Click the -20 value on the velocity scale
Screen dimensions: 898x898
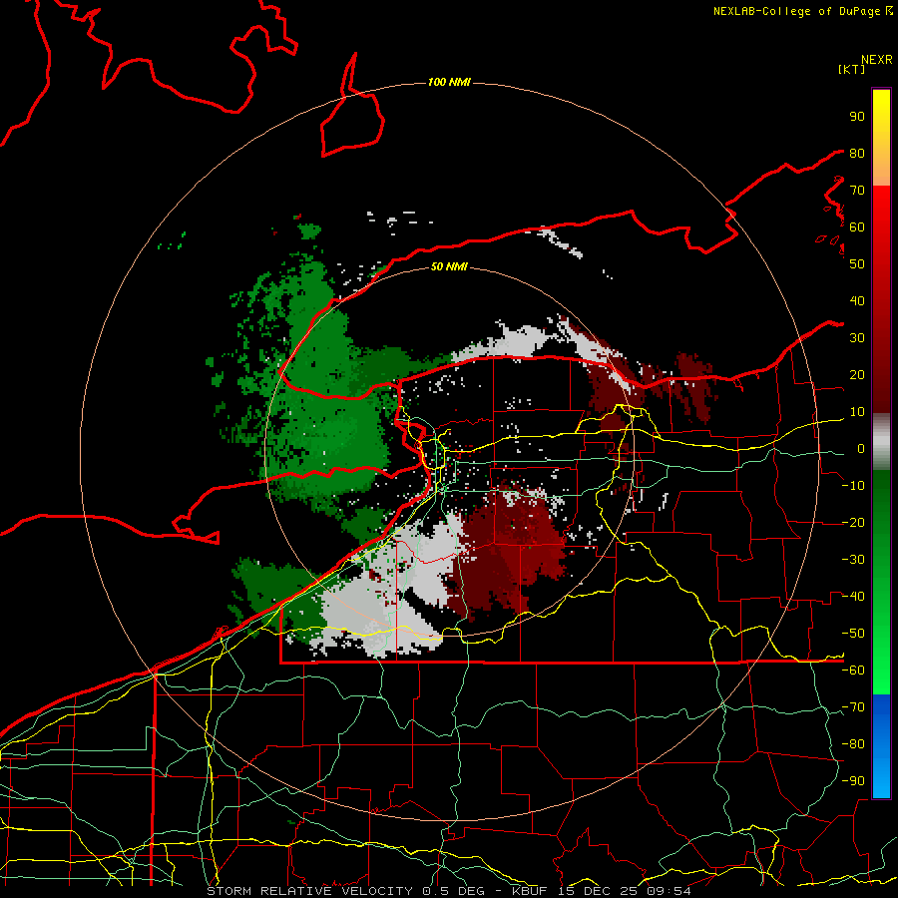pyautogui.click(x=853, y=522)
